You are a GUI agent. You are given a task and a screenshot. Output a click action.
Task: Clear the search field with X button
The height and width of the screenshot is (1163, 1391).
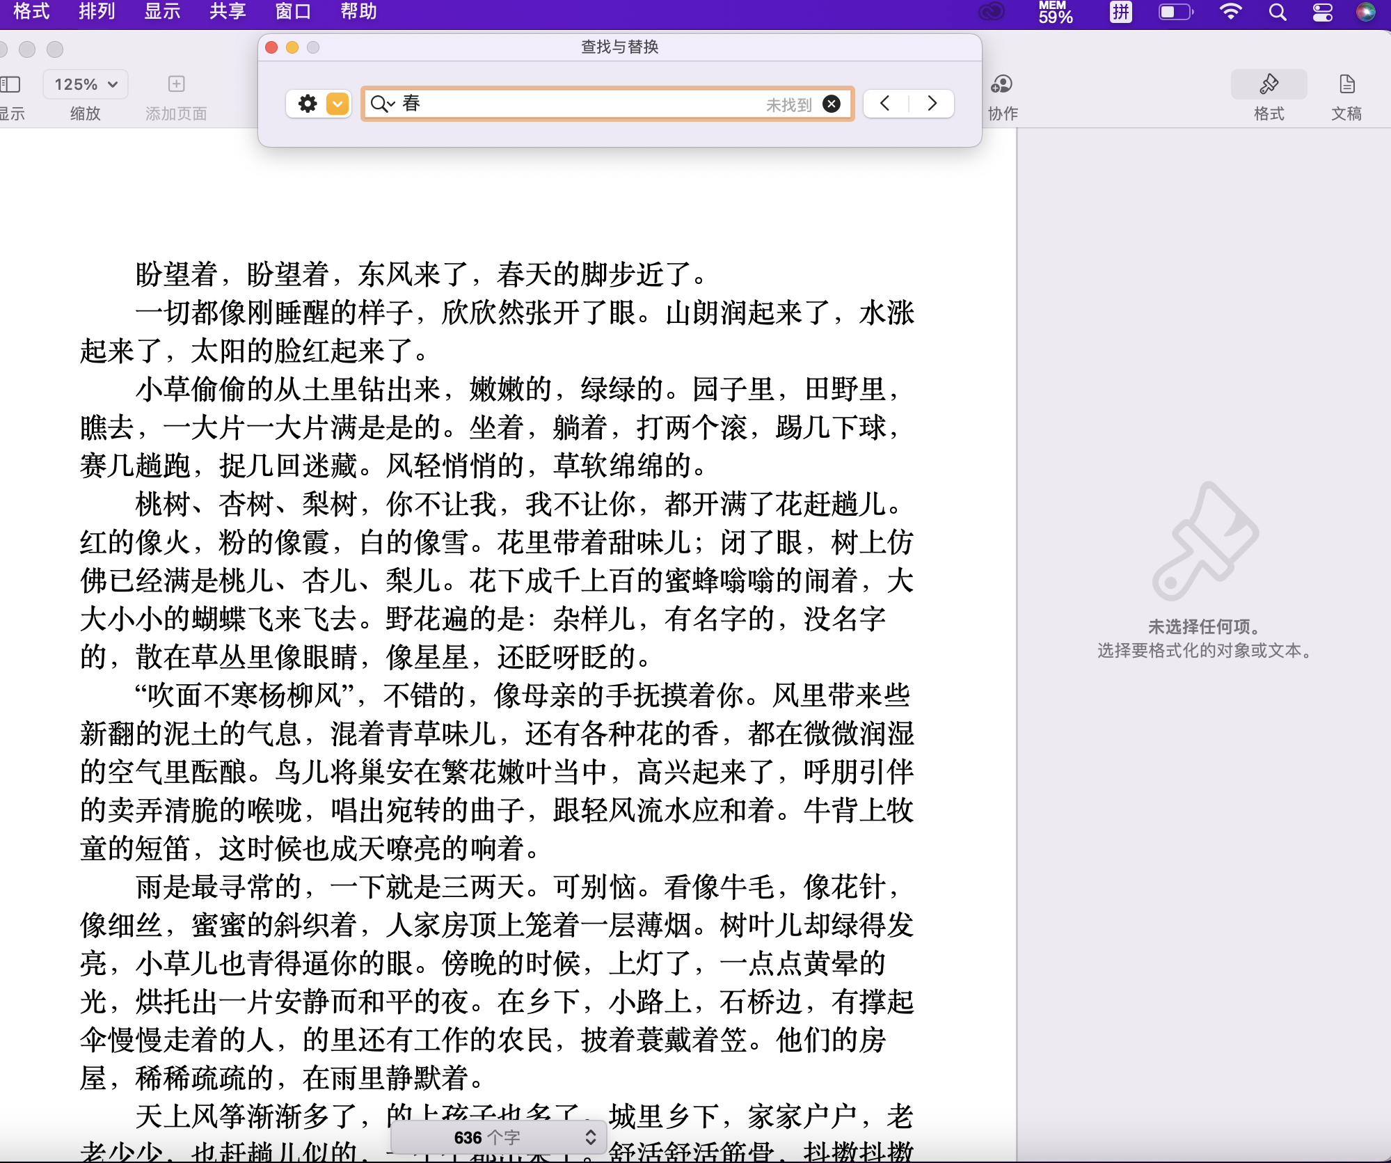coord(831,104)
